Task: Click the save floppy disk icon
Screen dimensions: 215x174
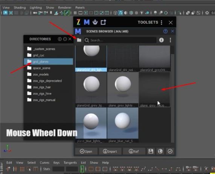Action: pyautogui.click(x=151, y=151)
